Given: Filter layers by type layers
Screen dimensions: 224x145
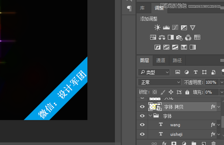Looking at the screenshot, I should tap(196, 72).
